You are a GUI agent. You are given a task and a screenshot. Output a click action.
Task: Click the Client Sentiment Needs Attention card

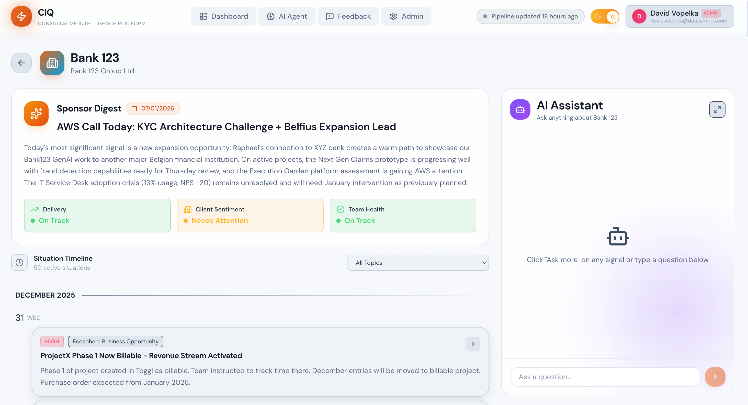[x=250, y=215]
